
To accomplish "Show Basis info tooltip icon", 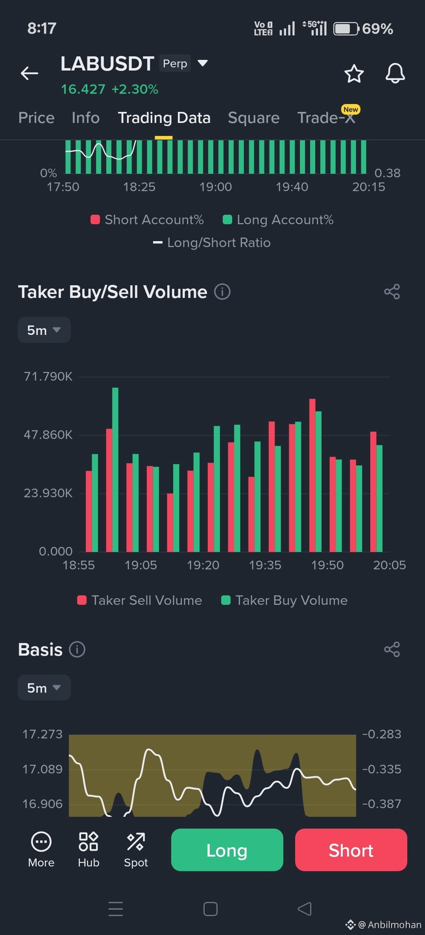I will coord(77,649).
